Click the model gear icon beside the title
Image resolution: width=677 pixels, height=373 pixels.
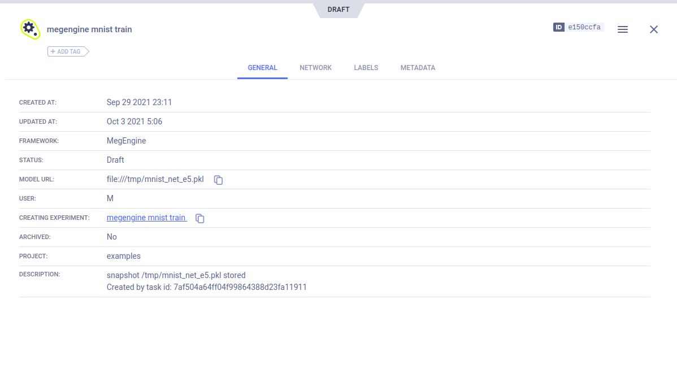pyautogui.click(x=29, y=29)
